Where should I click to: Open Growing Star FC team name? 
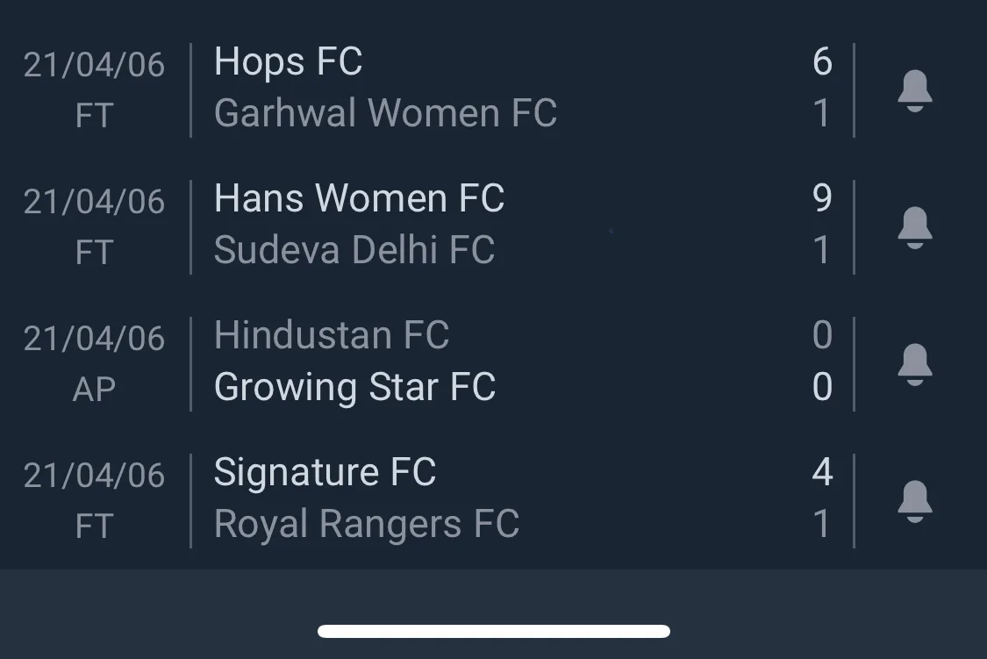355,387
